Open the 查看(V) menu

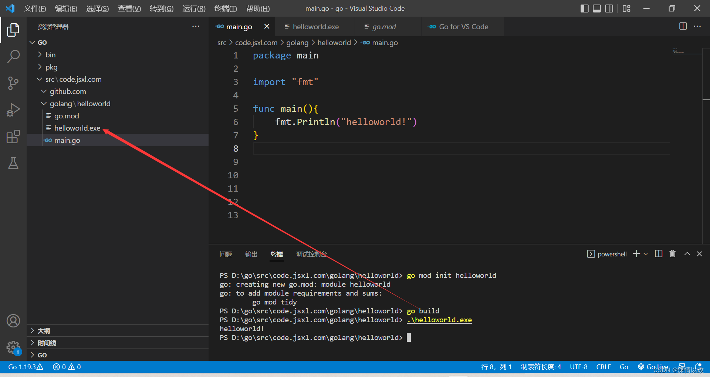point(129,9)
